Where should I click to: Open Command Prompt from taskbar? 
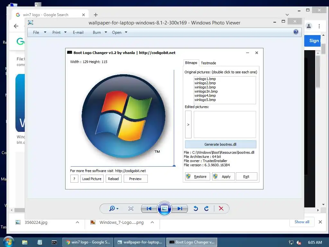click(x=54, y=242)
